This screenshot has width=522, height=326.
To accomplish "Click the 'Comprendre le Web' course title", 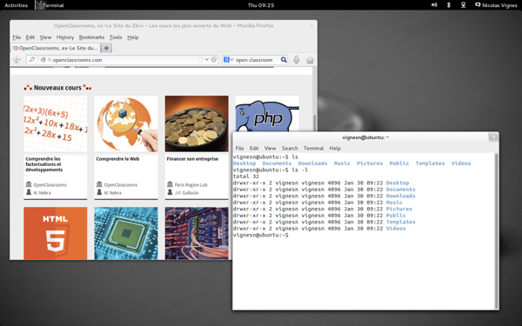I will 117,159.
